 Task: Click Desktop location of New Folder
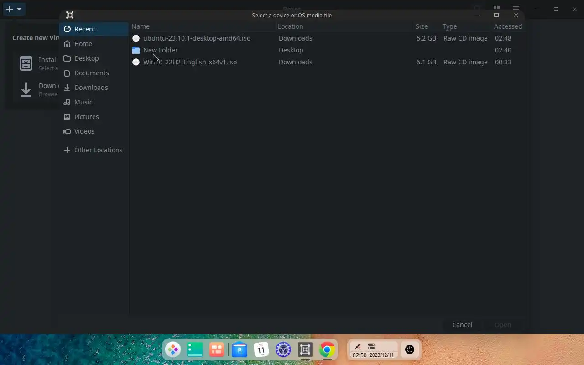click(x=291, y=50)
